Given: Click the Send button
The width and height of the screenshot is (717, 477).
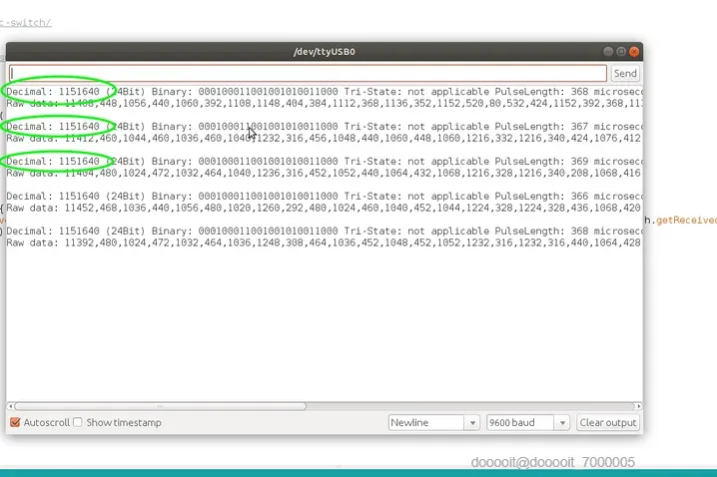Looking at the screenshot, I should tap(625, 73).
